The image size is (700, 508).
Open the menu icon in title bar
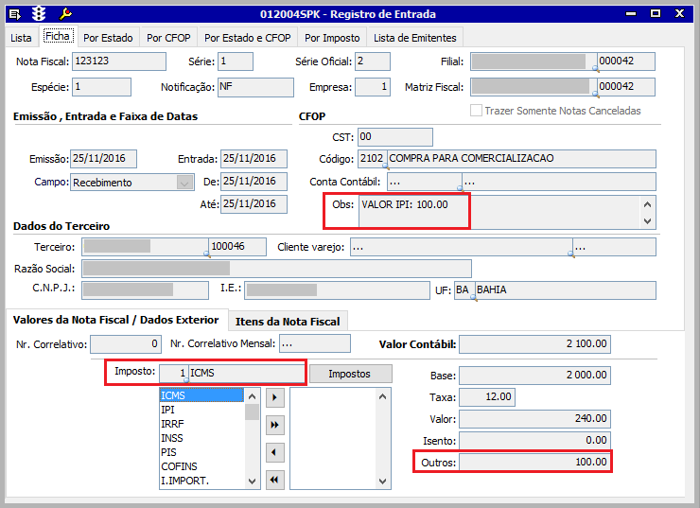pos(15,14)
